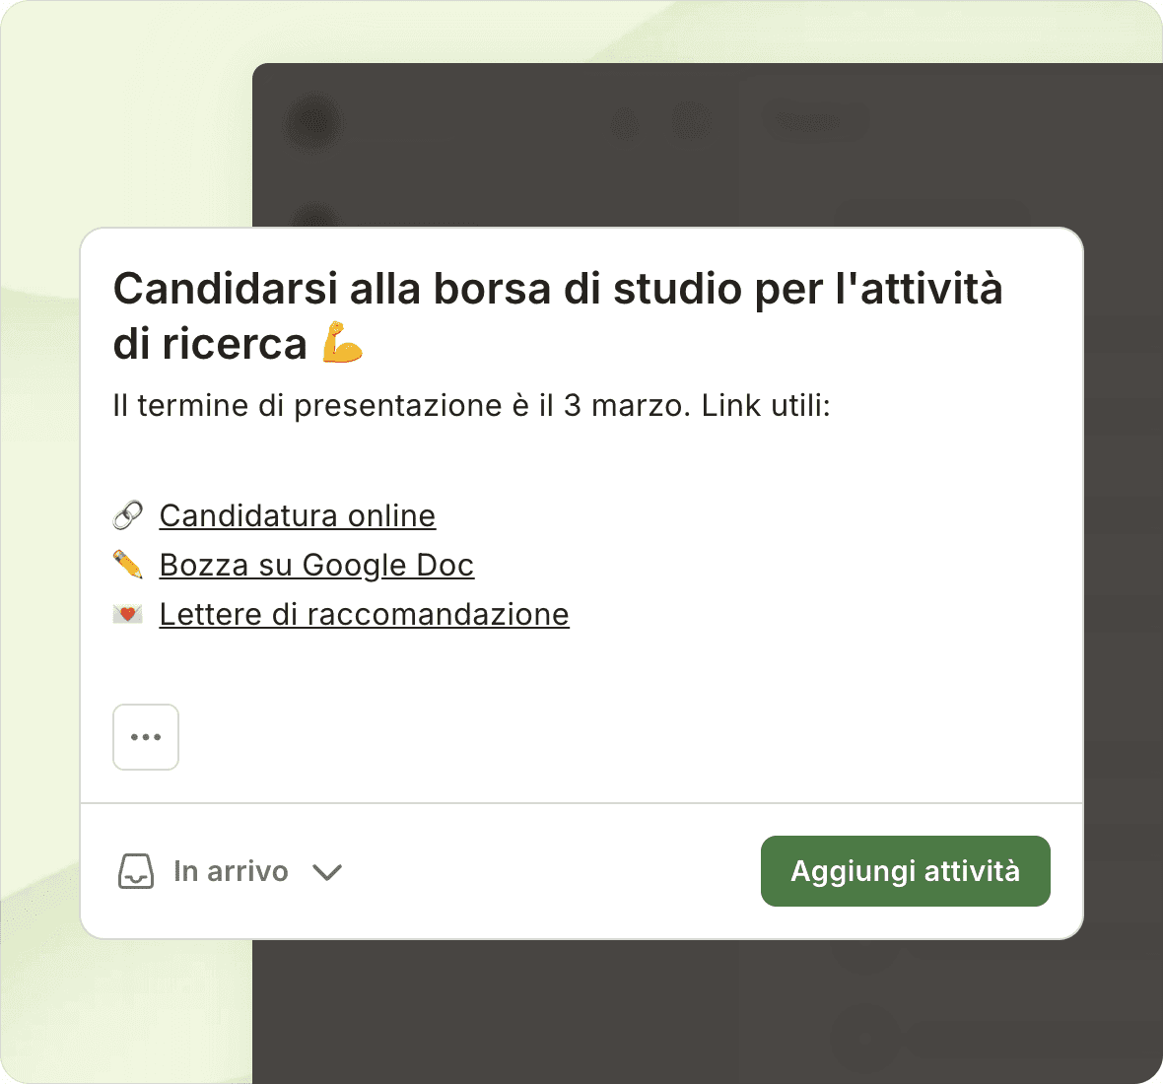The width and height of the screenshot is (1163, 1084).
Task: Open the three-dots more options button
Action: (x=146, y=737)
